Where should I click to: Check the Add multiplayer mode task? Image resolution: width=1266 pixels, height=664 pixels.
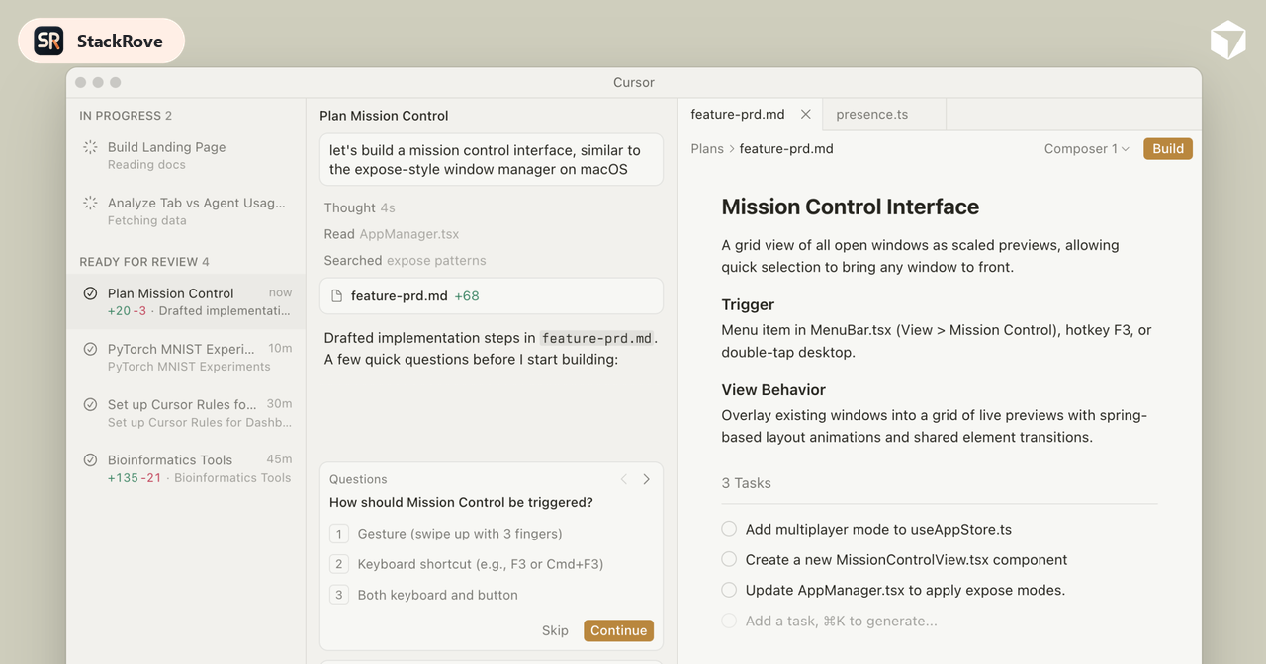(x=729, y=529)
